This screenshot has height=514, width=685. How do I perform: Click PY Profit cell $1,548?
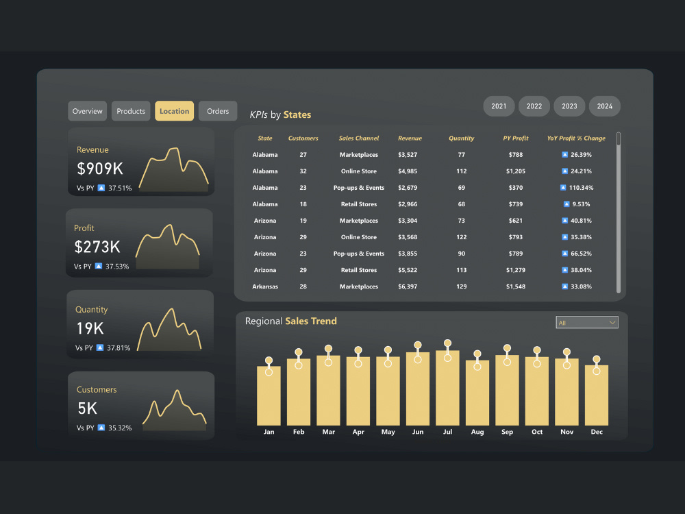click(516, 286)
